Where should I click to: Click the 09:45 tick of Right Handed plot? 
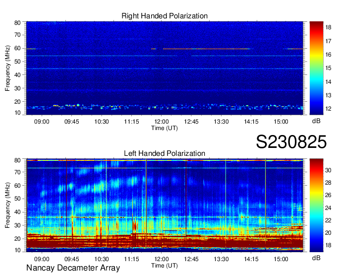[x=71, y=122]
